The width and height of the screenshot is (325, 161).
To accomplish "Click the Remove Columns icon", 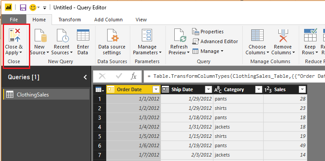I will click(283, 36).
